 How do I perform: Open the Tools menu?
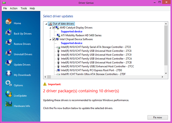[x=24, y=8]
